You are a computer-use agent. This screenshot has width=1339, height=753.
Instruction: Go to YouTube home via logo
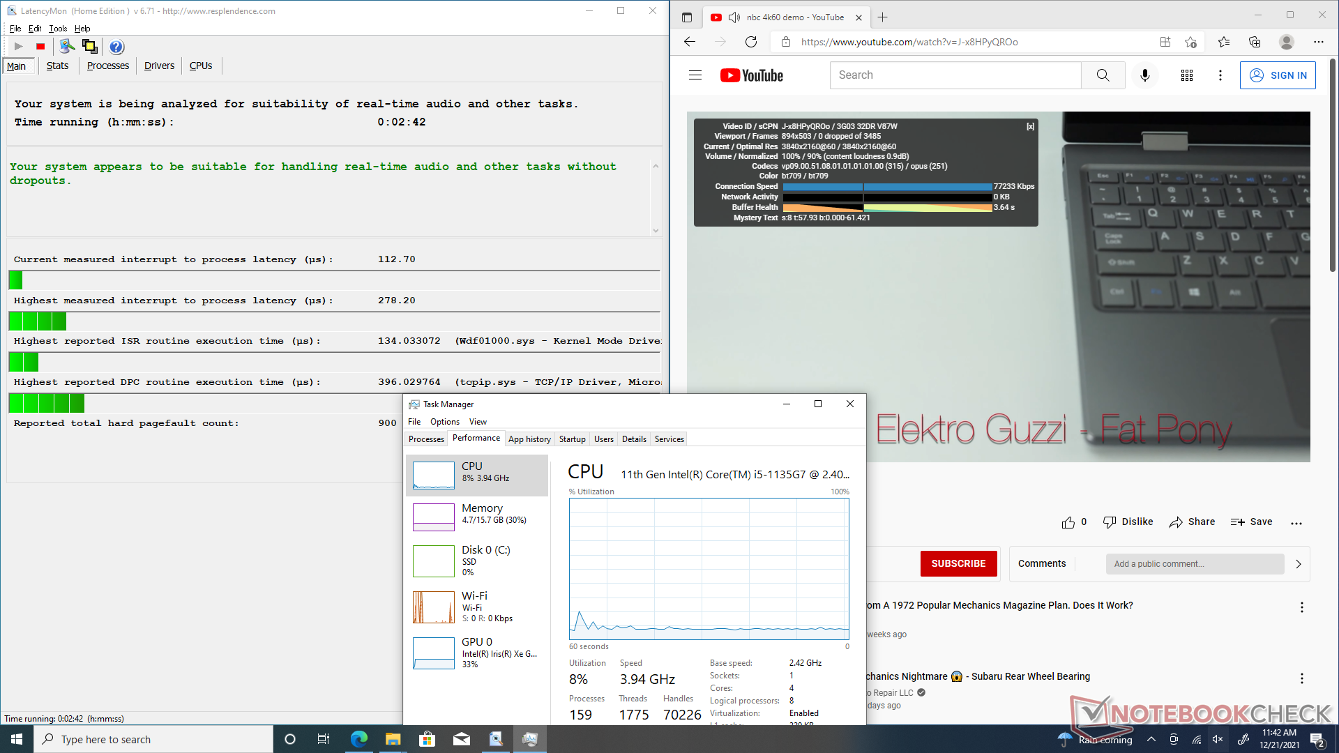[752, 75]
